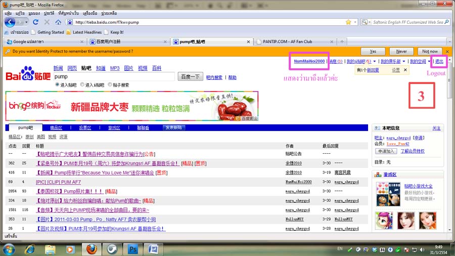Open the 吧内搜索 link

coord(214,77)
